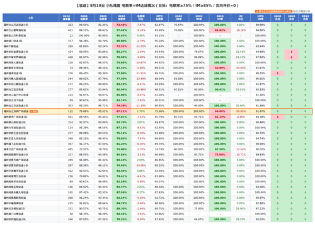Select the pink 73.48% cell
Screen dimensions: 315x229
[x=122, y=25]
